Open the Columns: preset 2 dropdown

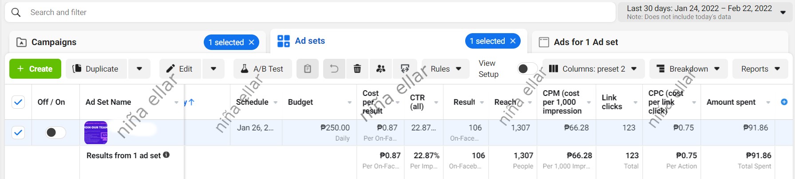593,69
